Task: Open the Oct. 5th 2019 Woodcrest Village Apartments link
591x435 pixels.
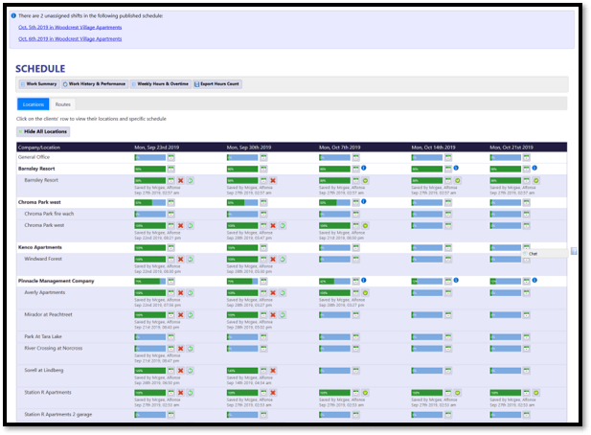Action: [70, 27]
